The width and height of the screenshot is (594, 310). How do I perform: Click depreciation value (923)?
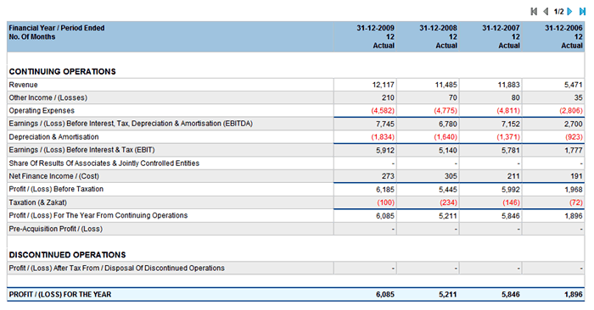[574, 137]
